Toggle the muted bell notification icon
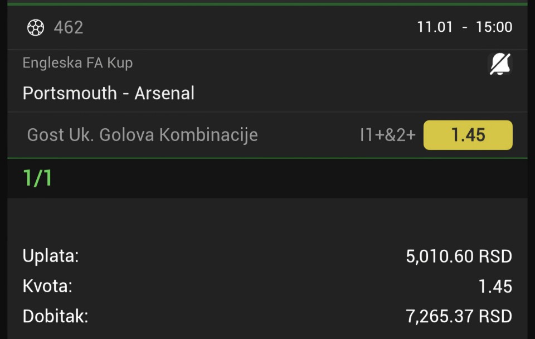The height and width of the screenshot is (339, 535). [x=500, y=65]
